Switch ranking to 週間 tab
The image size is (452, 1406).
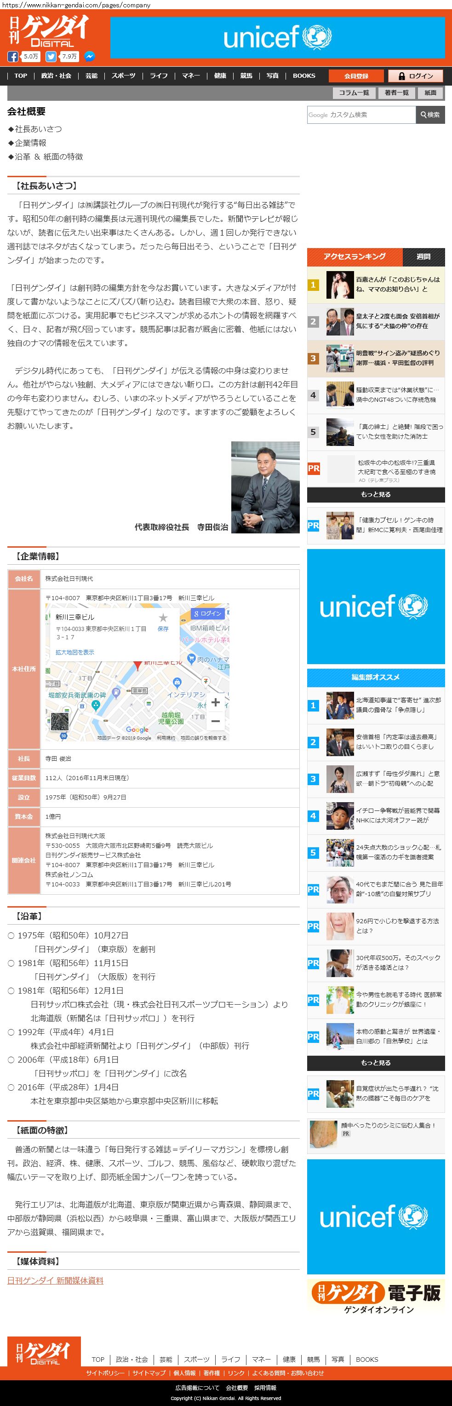[x=423, y=256]
